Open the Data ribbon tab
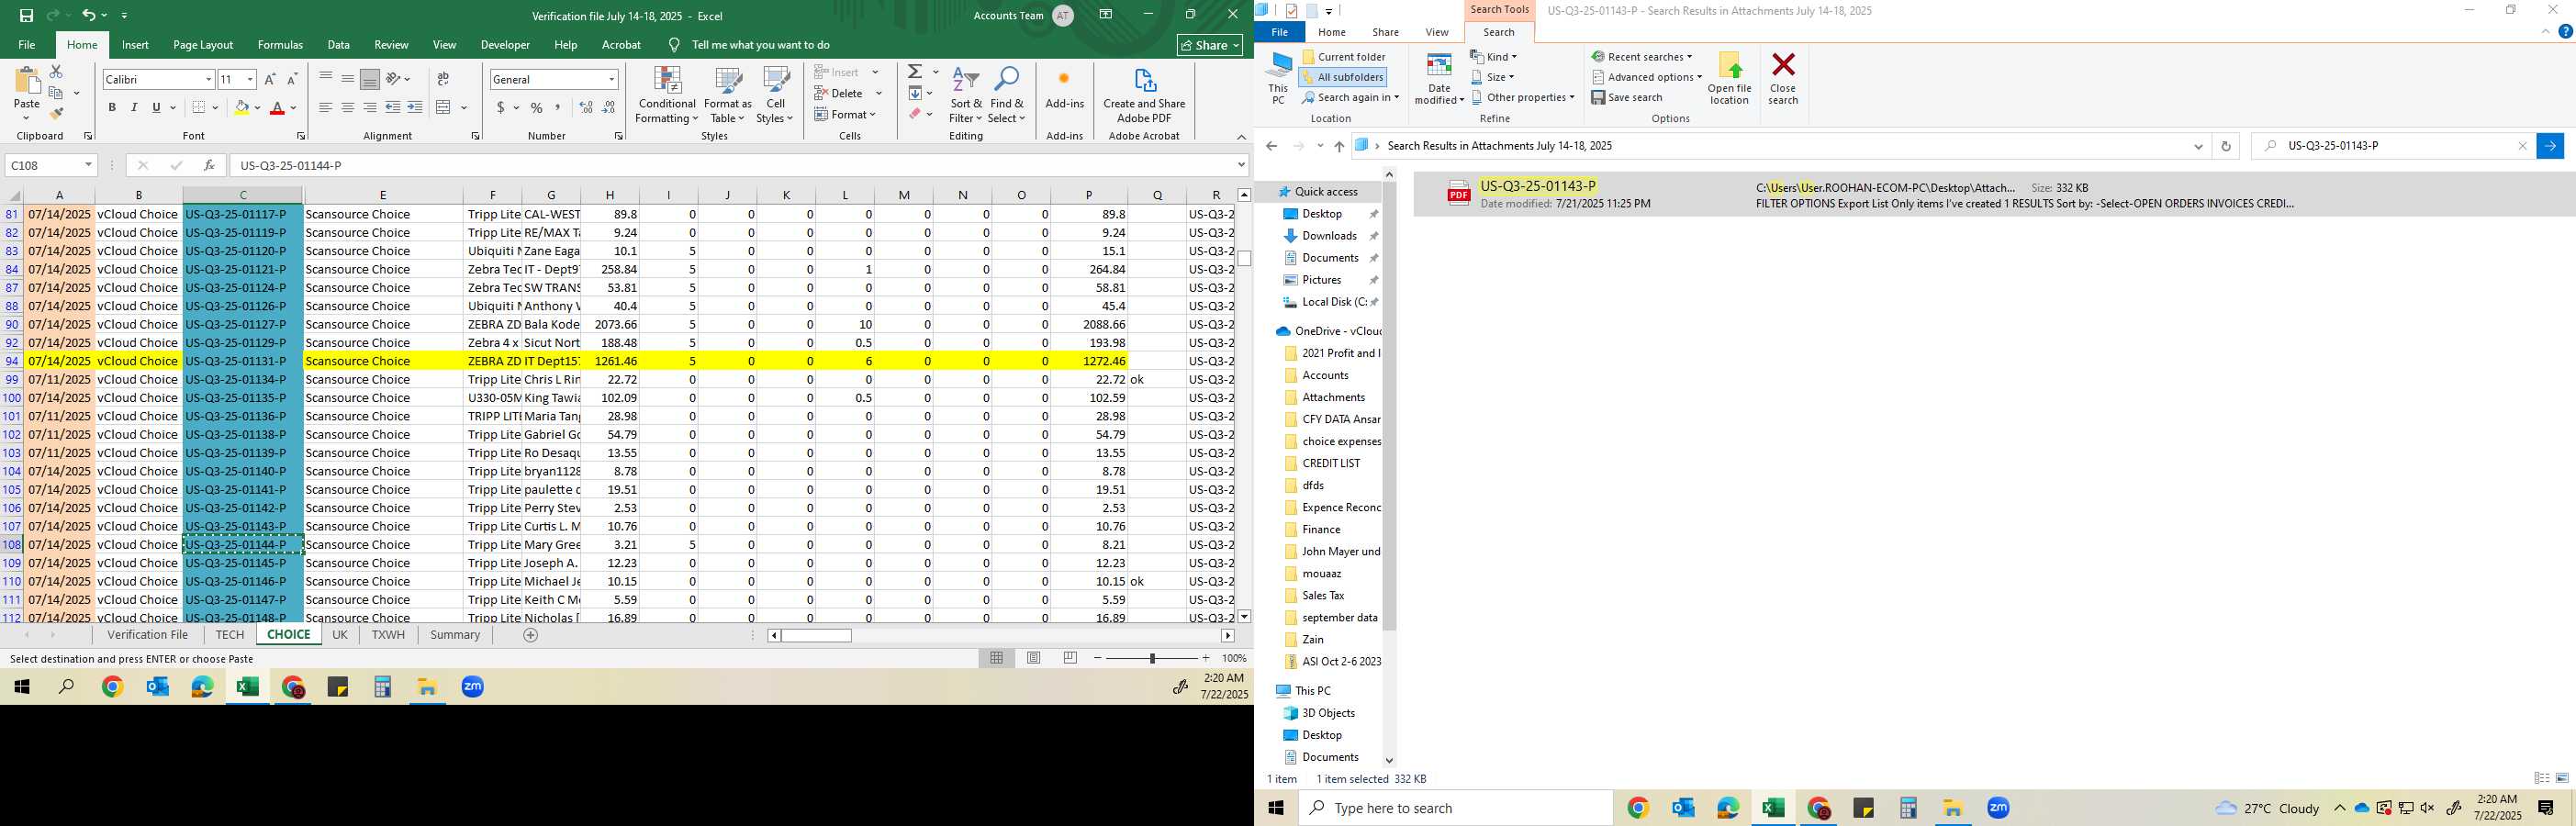The height and width of the screenshot is (826, 2576). point(339,45)
